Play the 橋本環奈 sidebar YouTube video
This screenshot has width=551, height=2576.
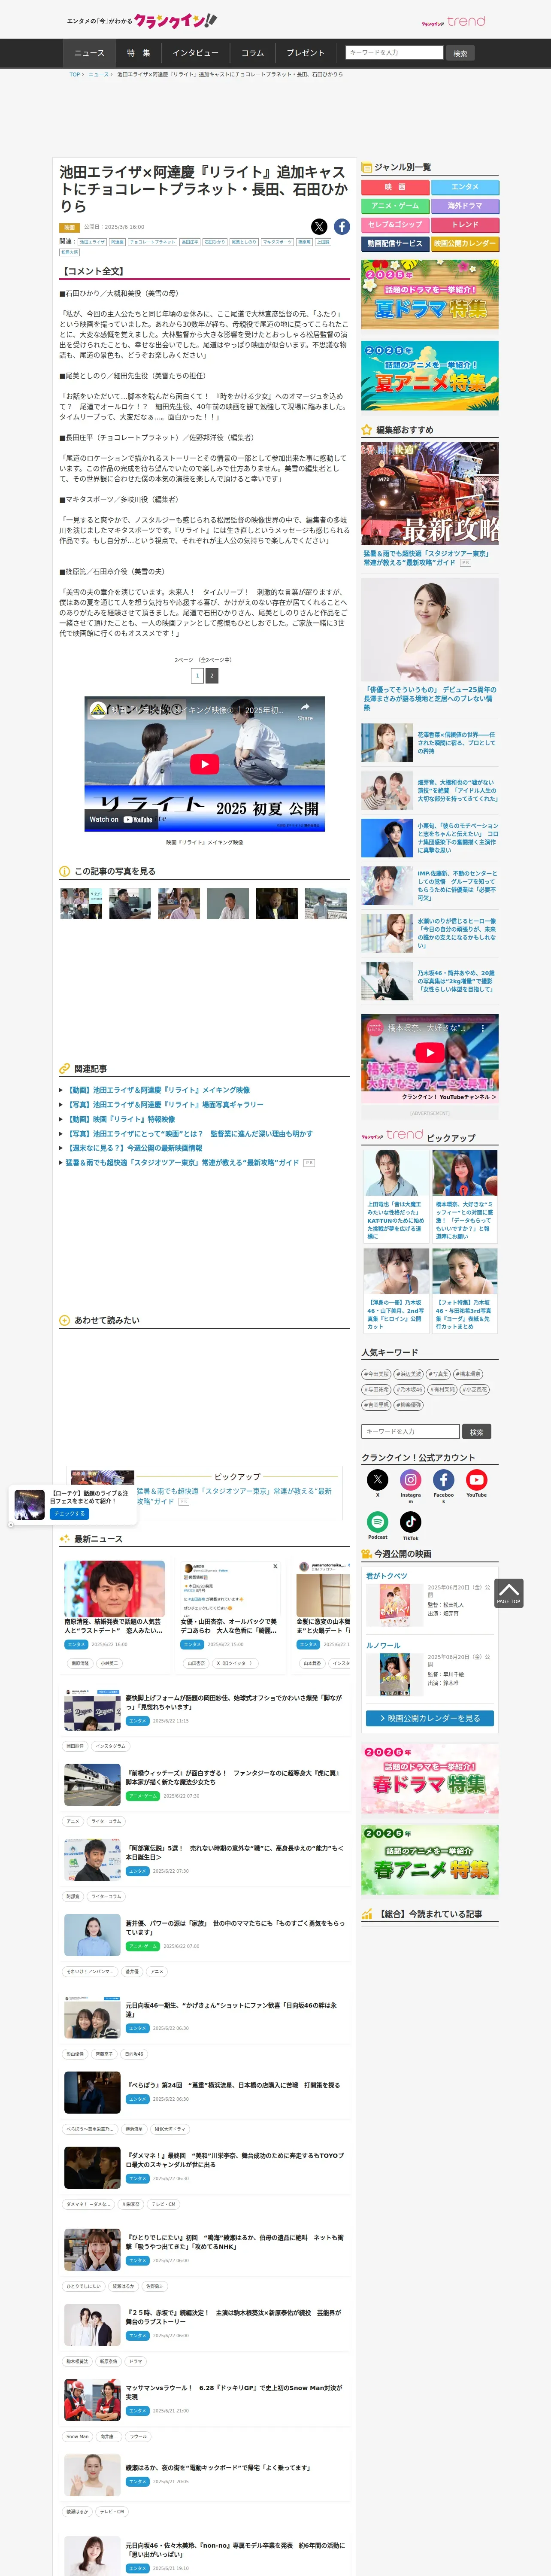point(429,1052)
